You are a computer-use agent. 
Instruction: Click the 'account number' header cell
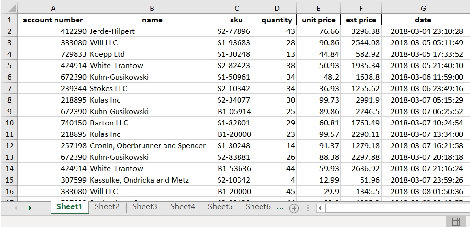(x=53, y=20)
